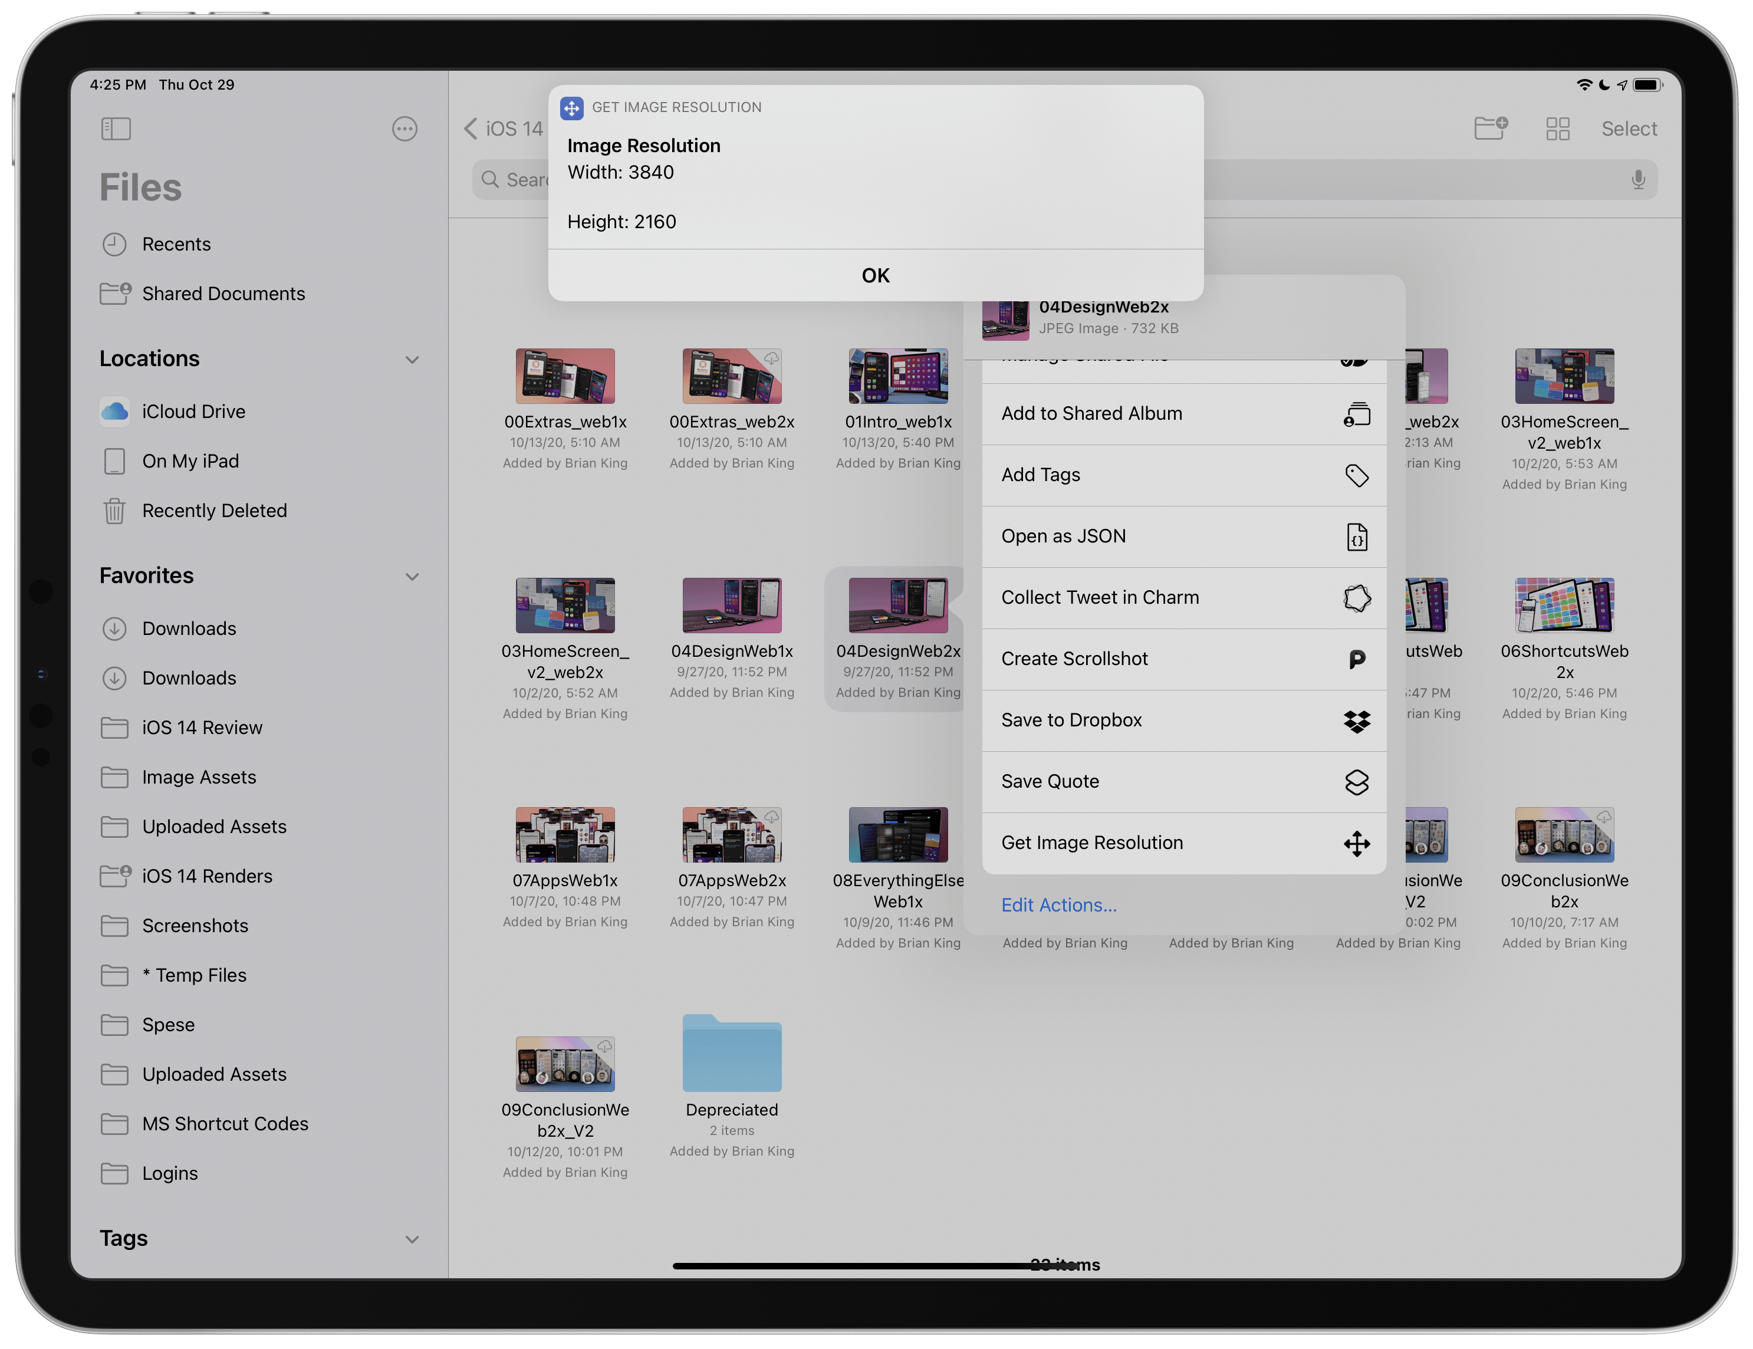The image size is (1753, 1349).
Task: Open the Depreciated folder
Action: click(x=731, y=1053)
